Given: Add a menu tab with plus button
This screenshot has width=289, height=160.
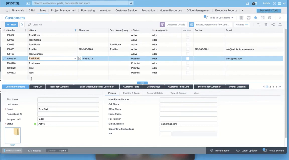Looking at the screenshot, I should 242,11.
